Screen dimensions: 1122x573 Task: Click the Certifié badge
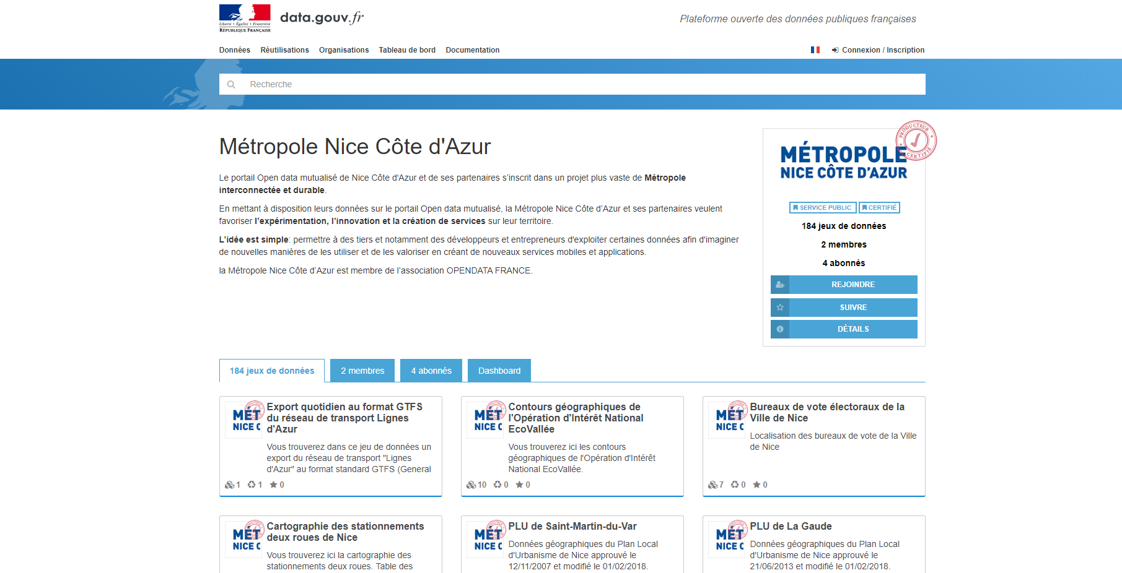coord(879,208)
